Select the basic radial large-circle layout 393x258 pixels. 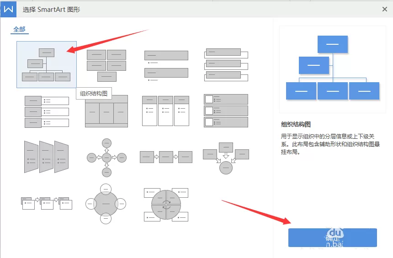click(106, 204)
